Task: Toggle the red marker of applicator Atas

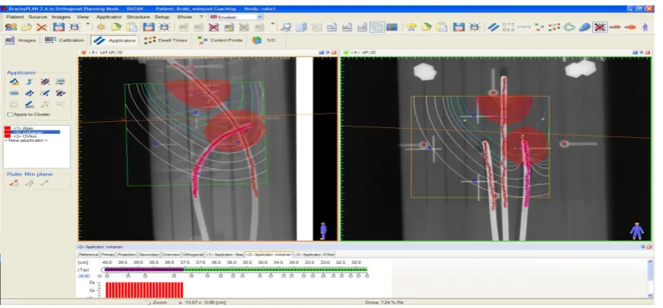Action: pos(7,128)
